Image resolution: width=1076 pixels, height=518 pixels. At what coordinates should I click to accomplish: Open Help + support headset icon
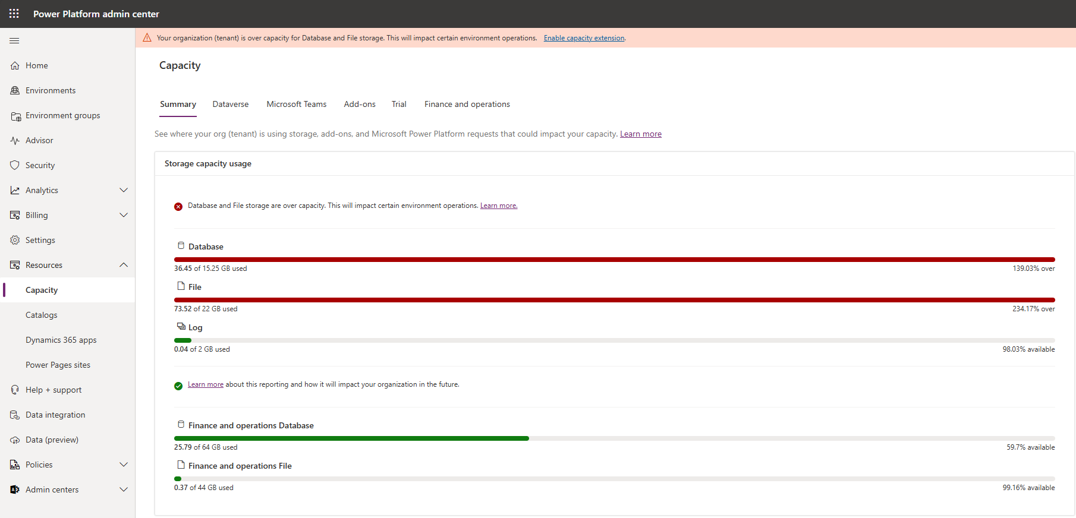tap(15, 390)
